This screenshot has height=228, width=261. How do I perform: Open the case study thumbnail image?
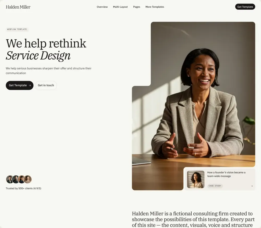(x=195, y=179)
